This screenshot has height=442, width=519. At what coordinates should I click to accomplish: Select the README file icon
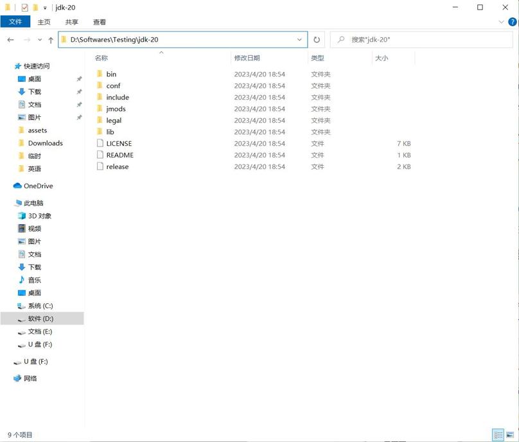coord(100,155)
